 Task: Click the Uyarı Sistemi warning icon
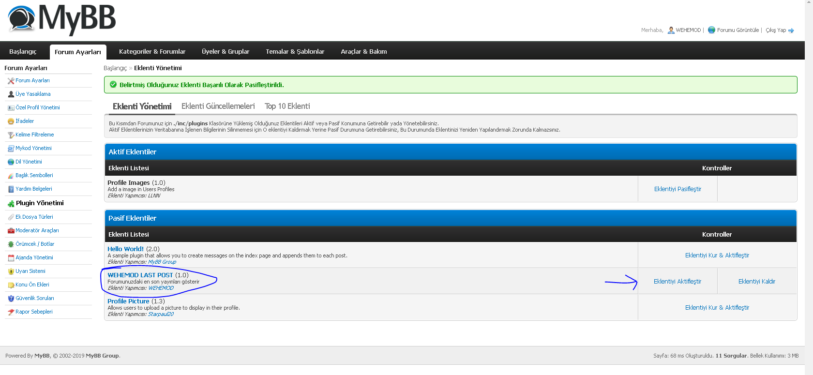(11, 271)
